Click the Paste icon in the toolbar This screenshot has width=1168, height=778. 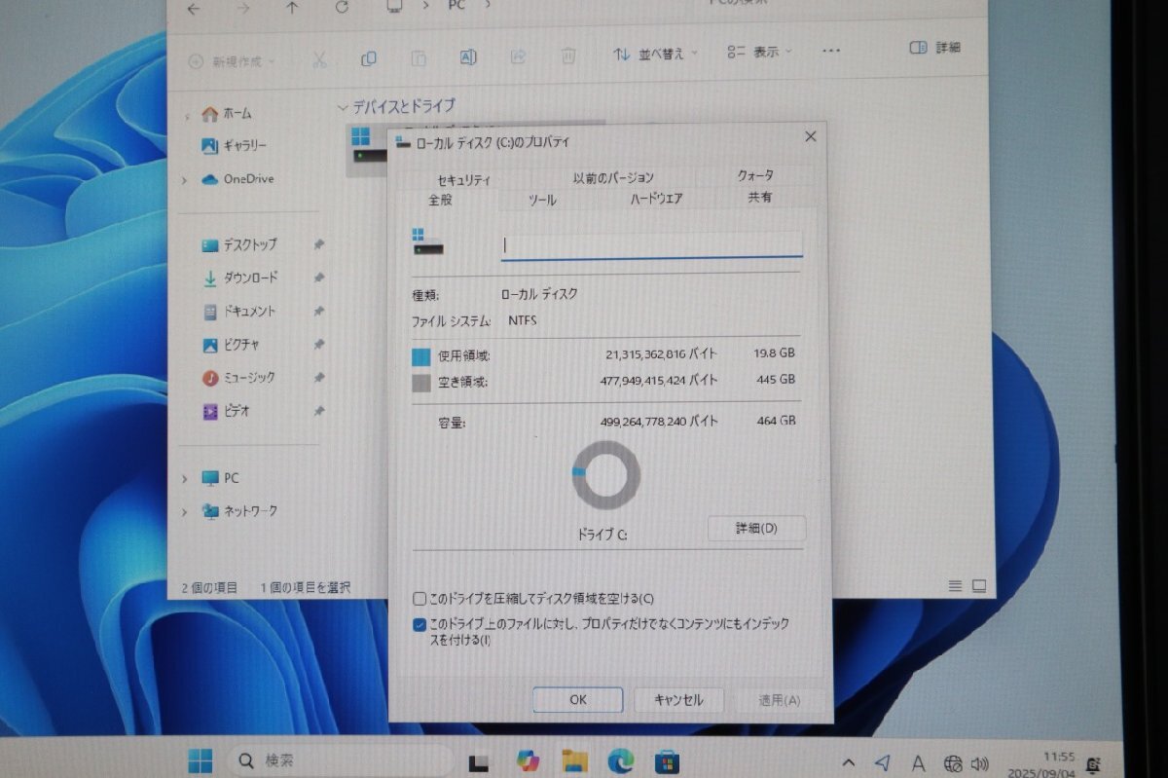419,58
